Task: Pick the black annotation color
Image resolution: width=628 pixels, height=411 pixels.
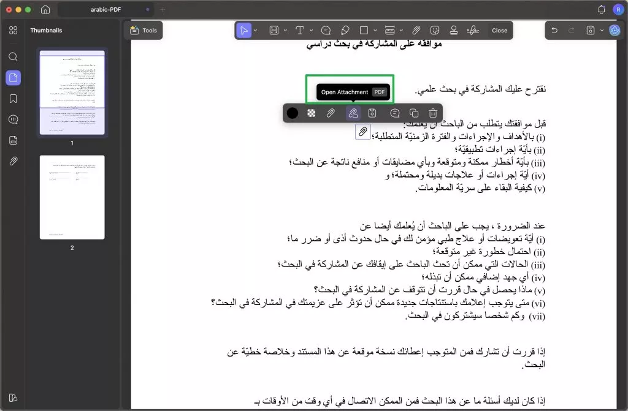Action: [293, 113]
